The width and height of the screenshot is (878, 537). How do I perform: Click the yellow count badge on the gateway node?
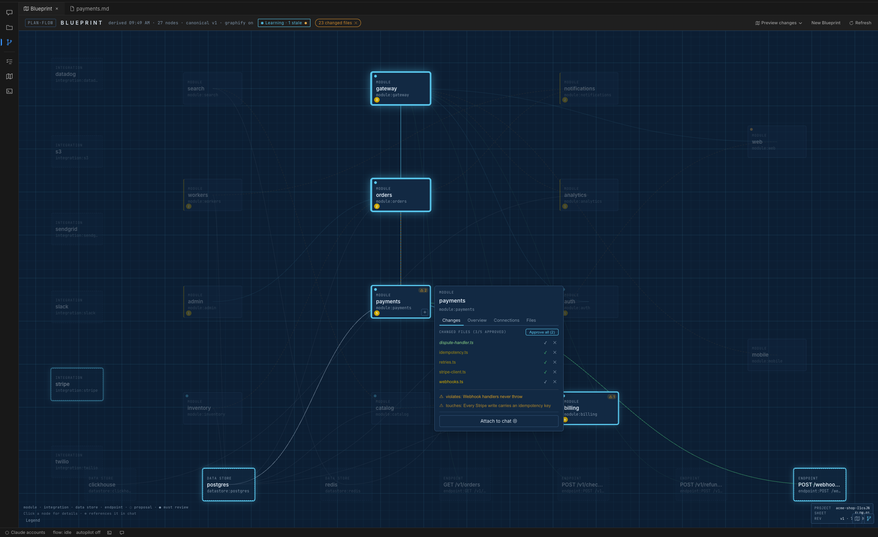pos(377,100)
